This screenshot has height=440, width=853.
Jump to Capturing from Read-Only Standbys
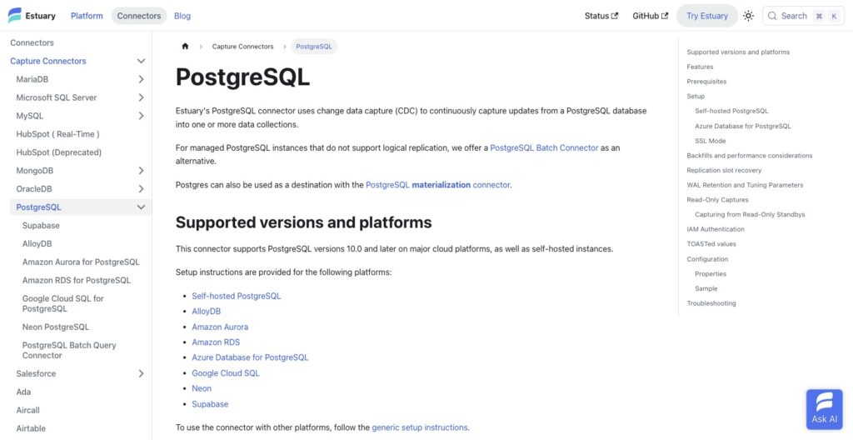[750, 214]
